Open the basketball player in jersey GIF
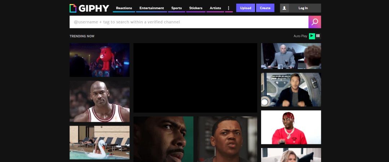 pyautogui.click(x=99, y=101)
